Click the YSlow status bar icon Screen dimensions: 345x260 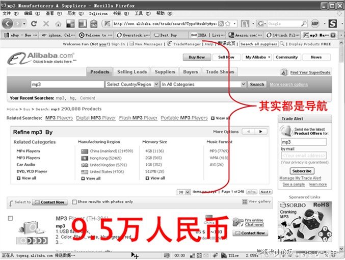click(x=224, y=255)
